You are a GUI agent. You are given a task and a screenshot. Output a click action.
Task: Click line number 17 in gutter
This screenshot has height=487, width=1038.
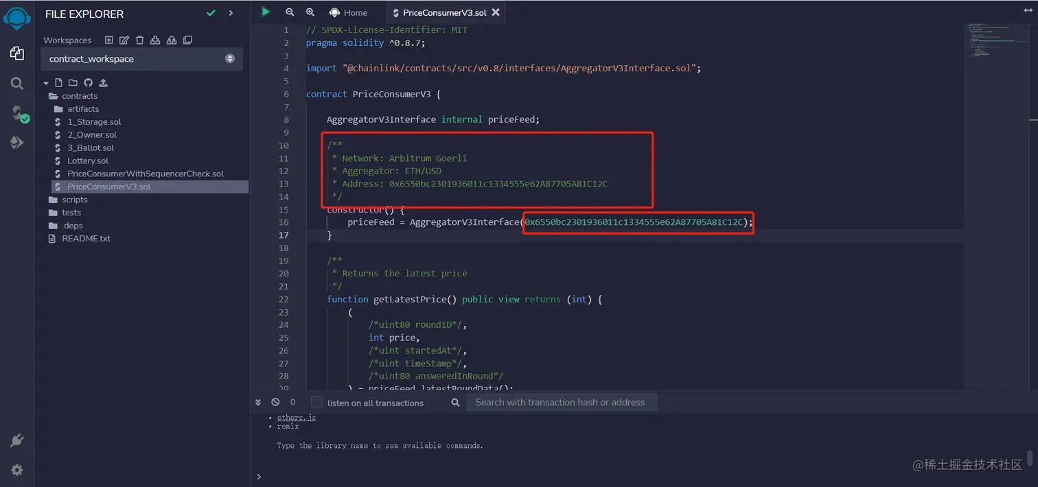tap(284, 235)
